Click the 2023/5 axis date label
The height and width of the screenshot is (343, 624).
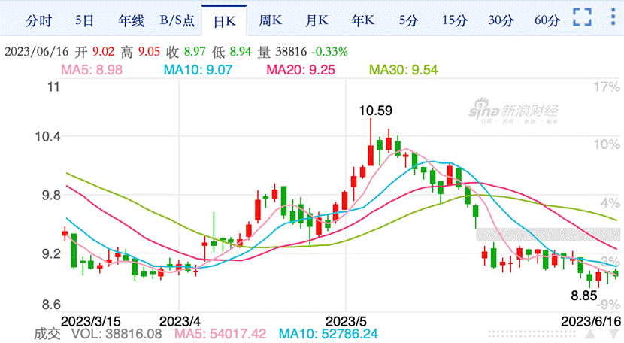tap(346, 321)
